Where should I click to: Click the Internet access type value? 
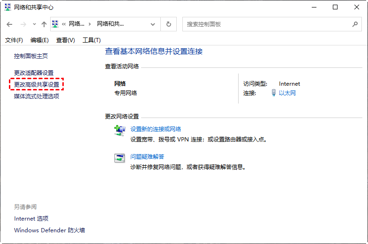289,84
